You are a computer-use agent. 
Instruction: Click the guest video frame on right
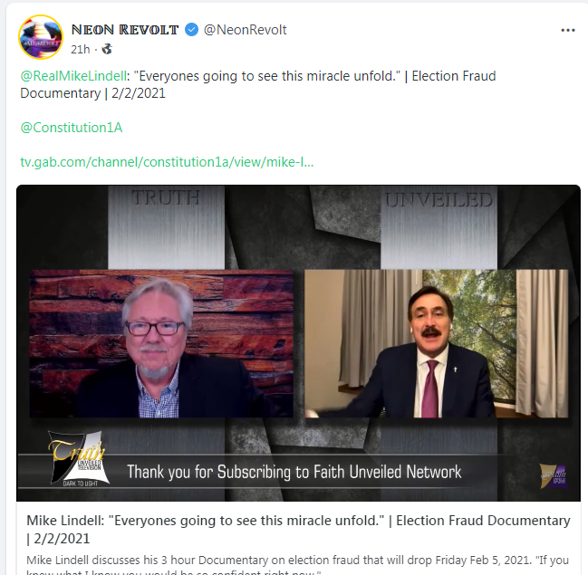pyautogui.click(x=436, y=343)
